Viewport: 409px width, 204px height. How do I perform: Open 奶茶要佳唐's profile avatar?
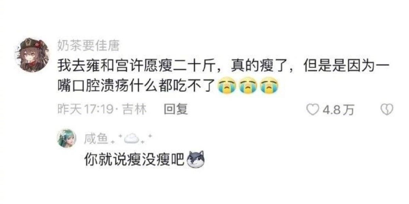(x=32, y=55)
